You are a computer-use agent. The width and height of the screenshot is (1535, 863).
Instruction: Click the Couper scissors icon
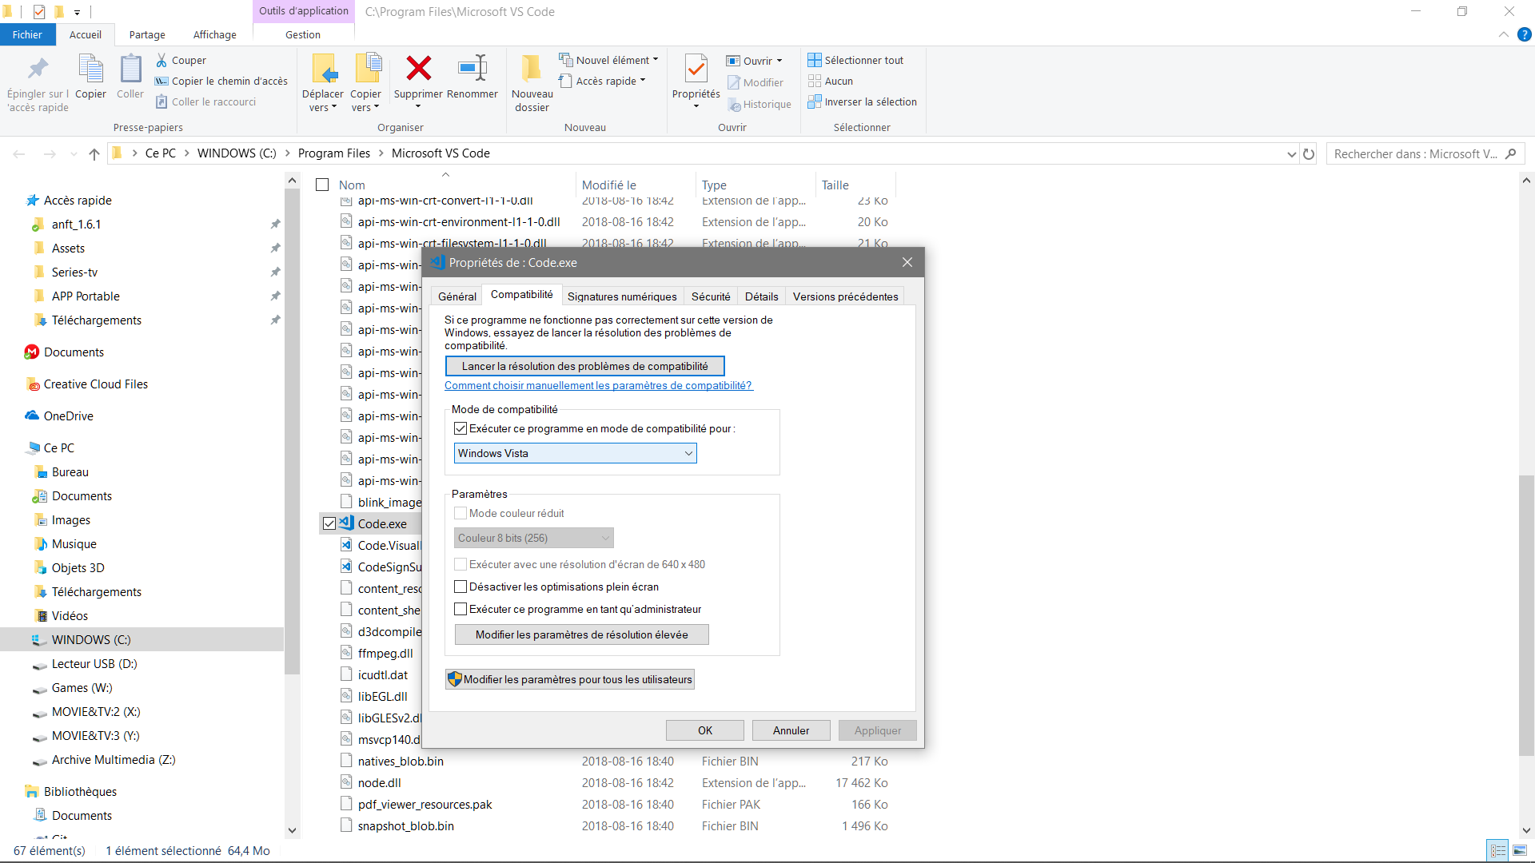pyautogui.click(x=161, y=60)
